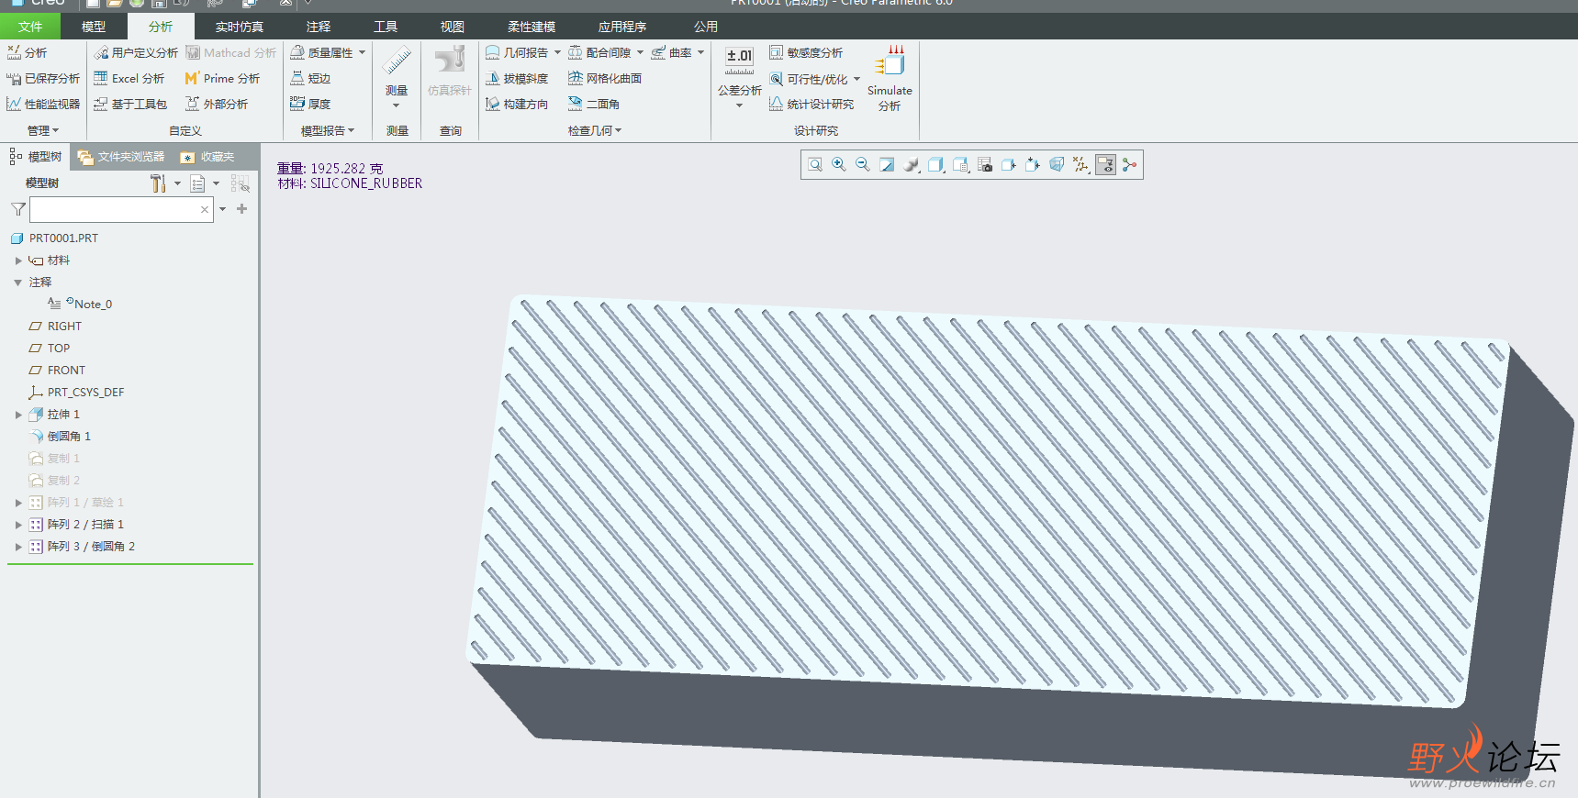Expand the 材料 tree node
This screenshot has height=798, width=1578.
pyautogui.click(x=18, y=260)
